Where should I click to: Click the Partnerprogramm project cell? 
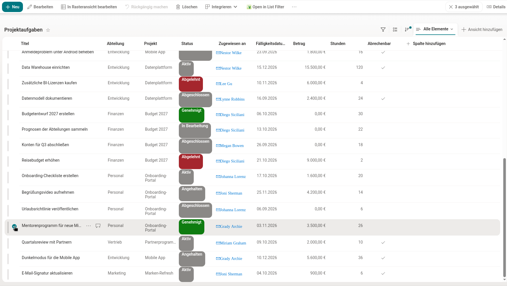[x=160, y=242]
